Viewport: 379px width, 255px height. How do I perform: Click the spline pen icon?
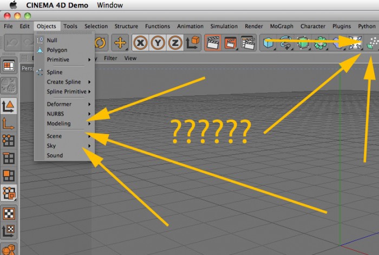tap(286, 43)
